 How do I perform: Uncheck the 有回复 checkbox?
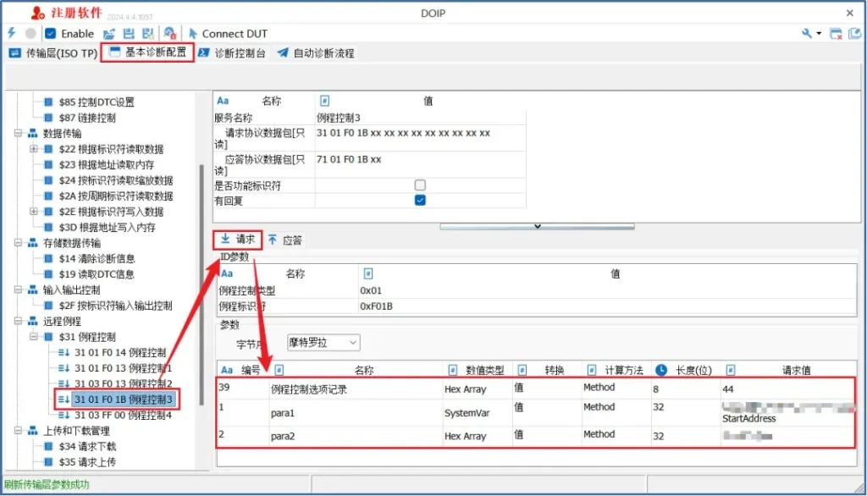[420, 201]
